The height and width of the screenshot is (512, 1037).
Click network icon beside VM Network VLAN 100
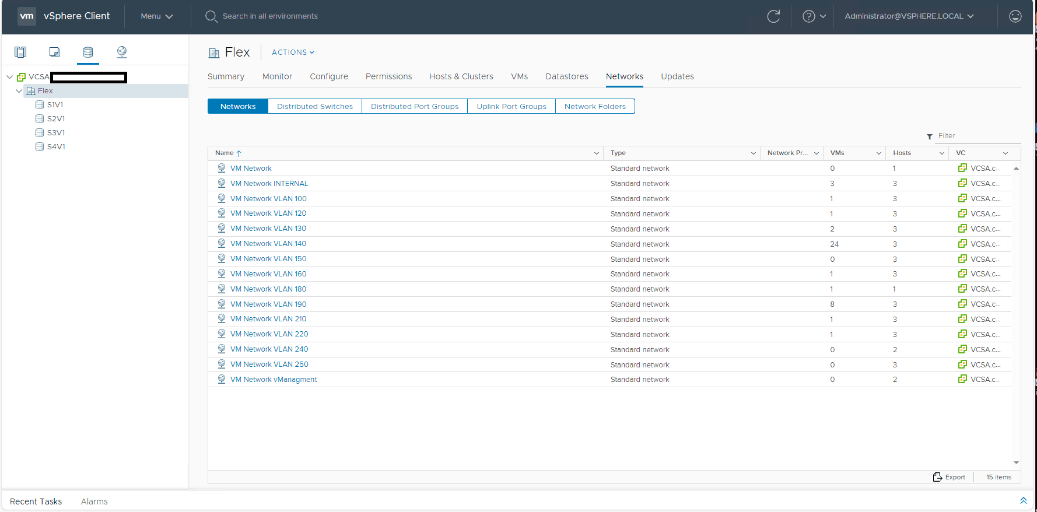point(222,198)
